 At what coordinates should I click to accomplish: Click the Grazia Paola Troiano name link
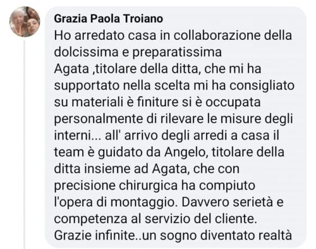tap(109, 18)
